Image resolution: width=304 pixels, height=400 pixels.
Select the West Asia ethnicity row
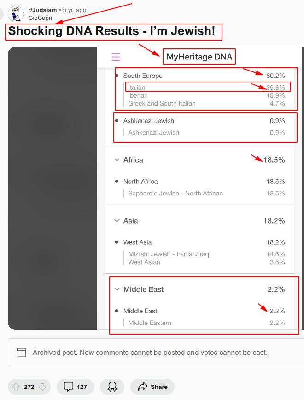click(x=137, y=242)
